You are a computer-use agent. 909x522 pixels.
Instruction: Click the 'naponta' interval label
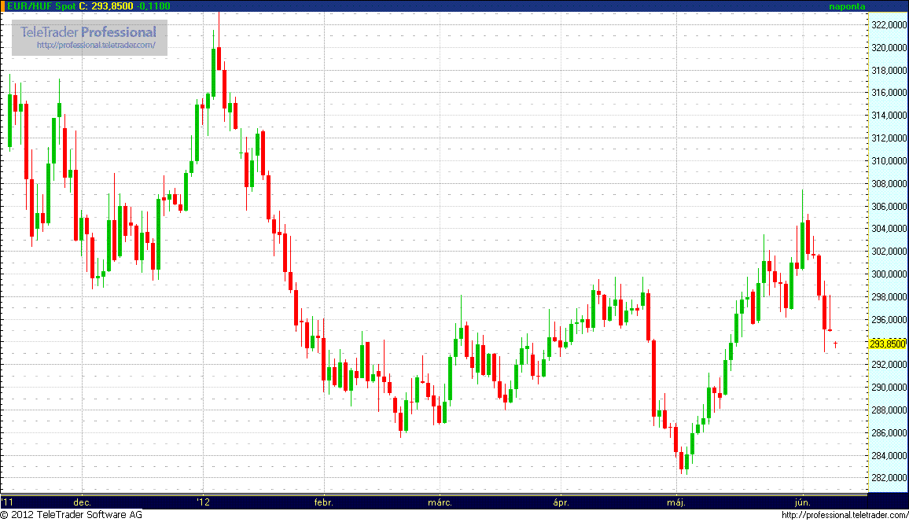[x=847, y=6]
